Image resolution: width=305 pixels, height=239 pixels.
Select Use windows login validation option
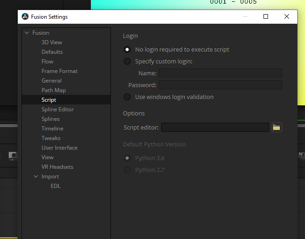pyautogui.click(x=127, y=97)
